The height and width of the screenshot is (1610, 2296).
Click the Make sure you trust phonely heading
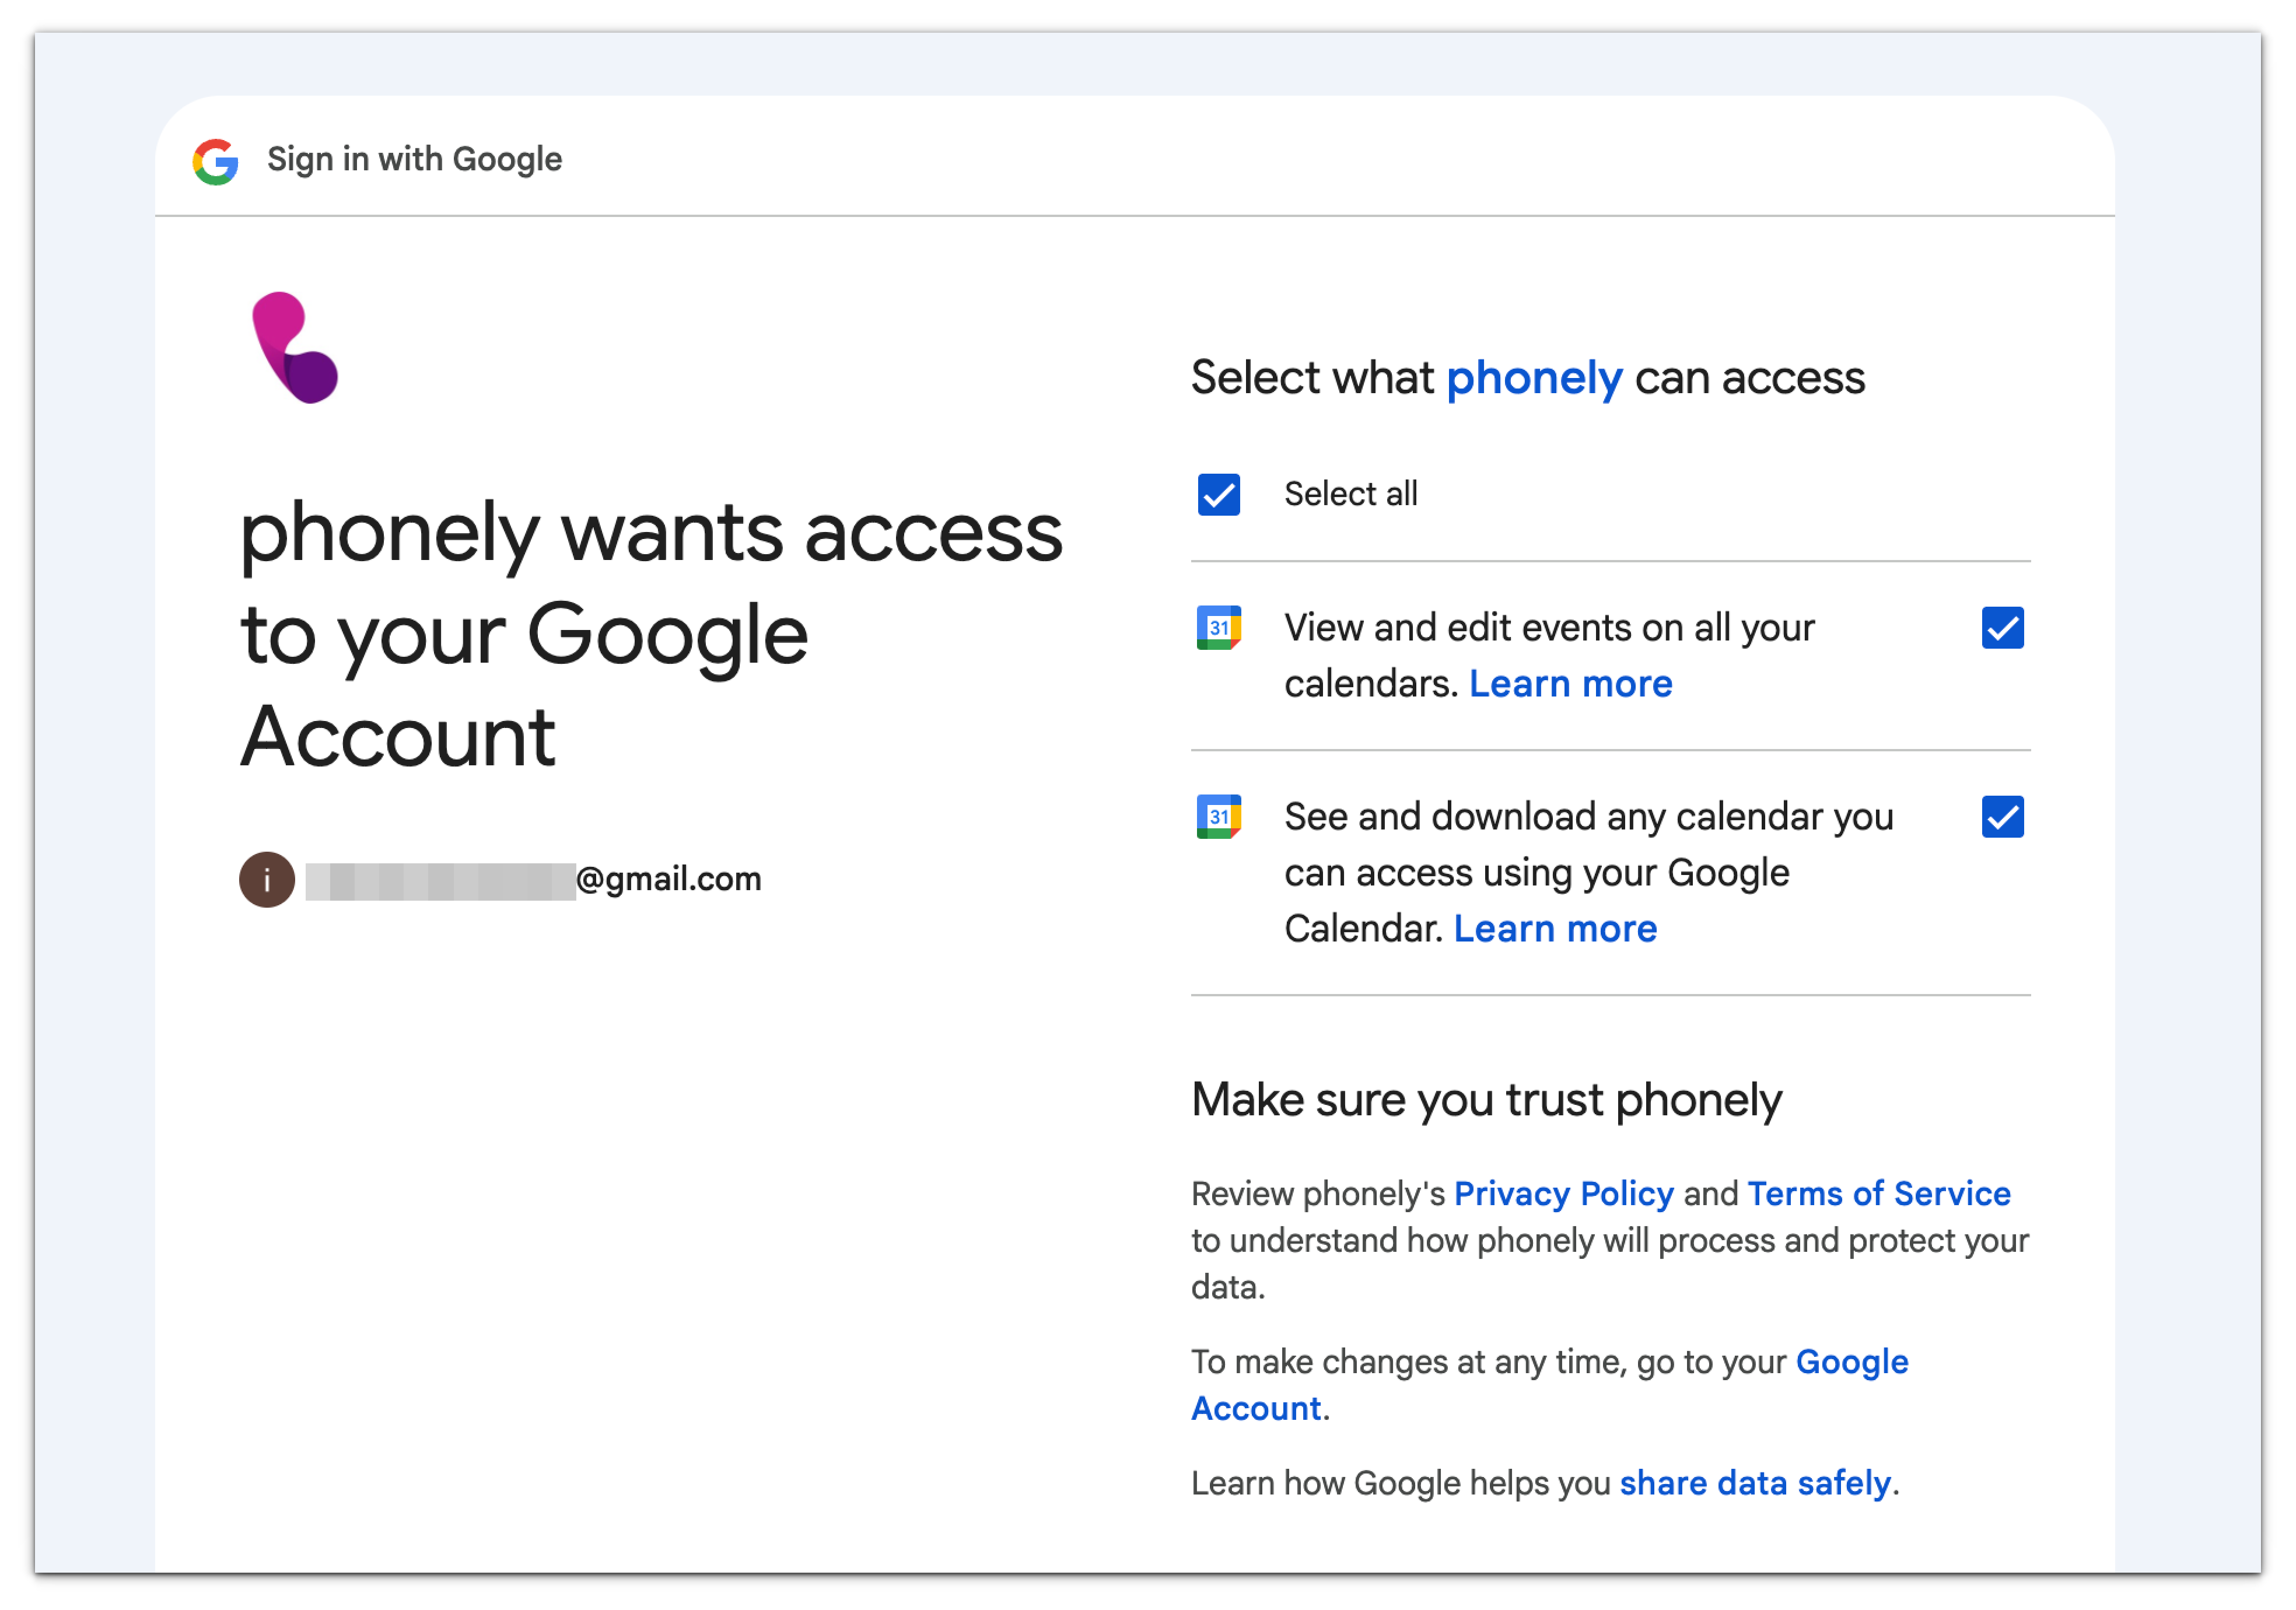1485,1099
